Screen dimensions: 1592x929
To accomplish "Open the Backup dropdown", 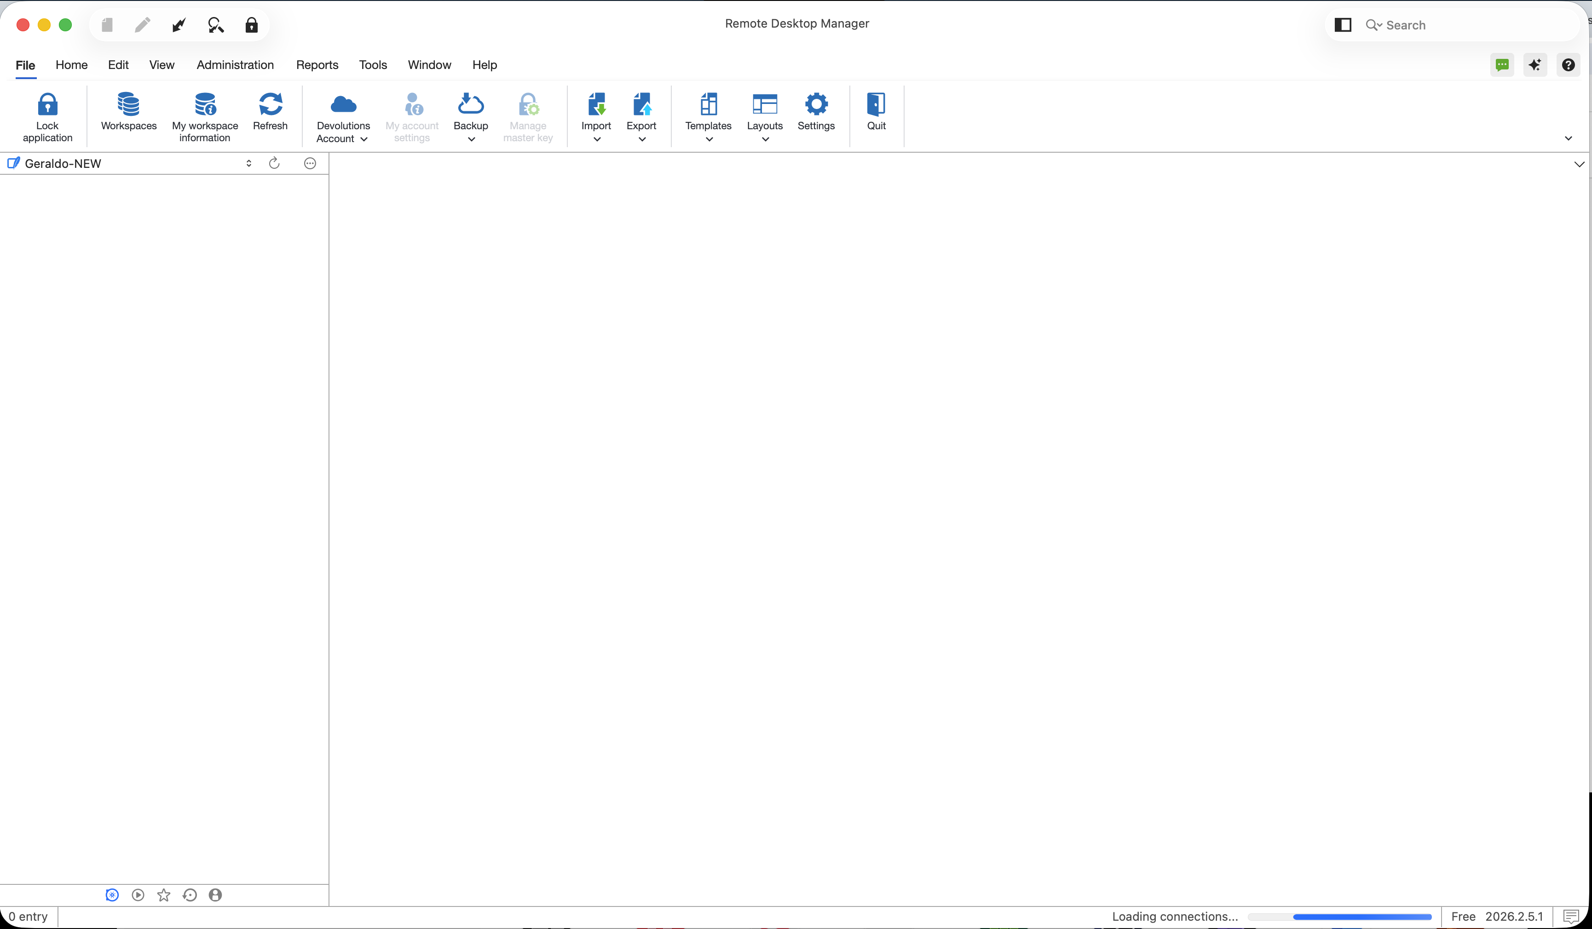I will click(471, 117).
